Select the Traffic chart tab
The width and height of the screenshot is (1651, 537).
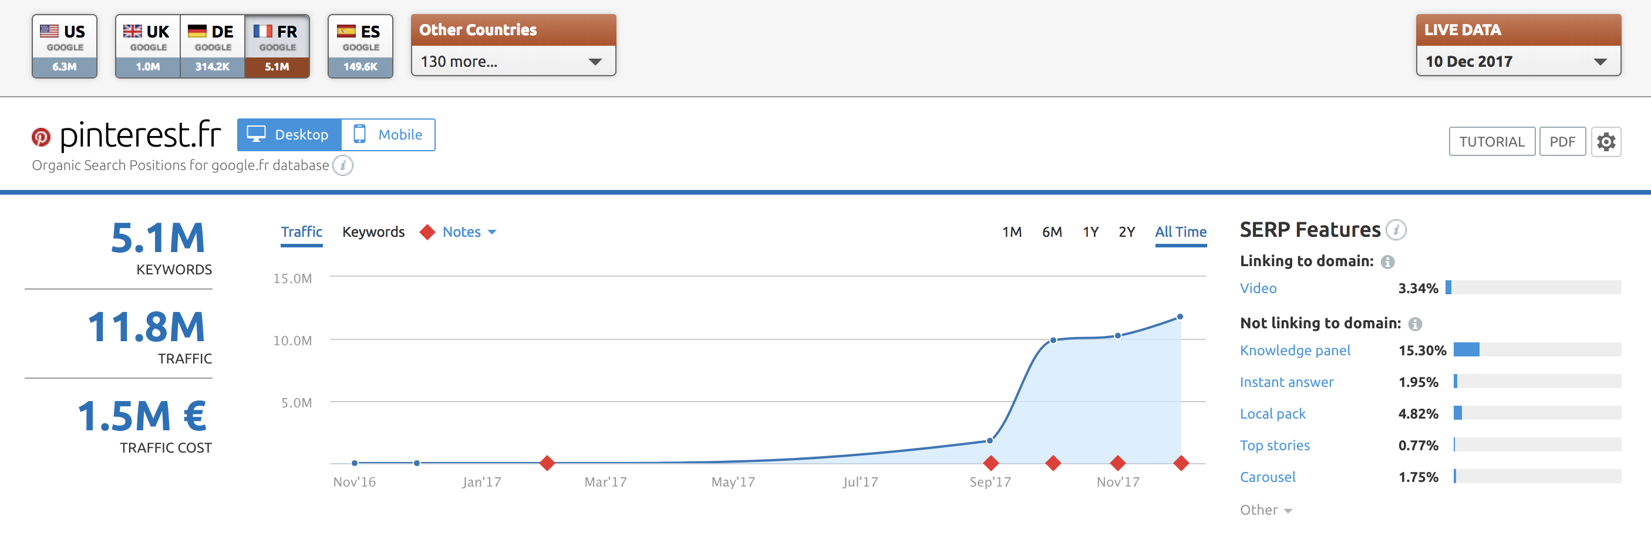pos(301,232)
